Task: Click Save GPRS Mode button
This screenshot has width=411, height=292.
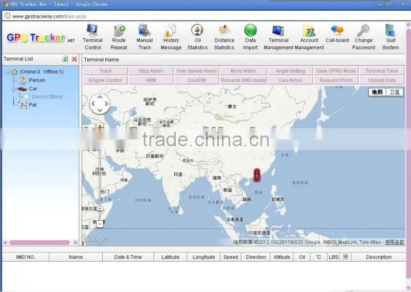Action: (x=336, y=71)
